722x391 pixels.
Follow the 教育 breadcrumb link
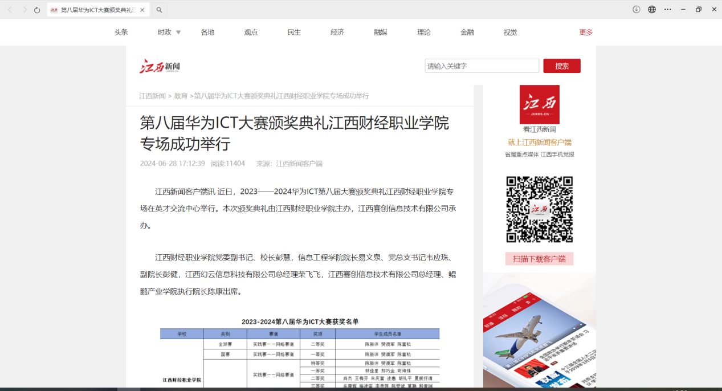[181, 96]
